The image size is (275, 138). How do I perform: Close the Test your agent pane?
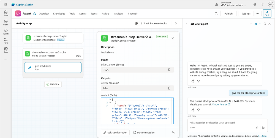(269, 24)
